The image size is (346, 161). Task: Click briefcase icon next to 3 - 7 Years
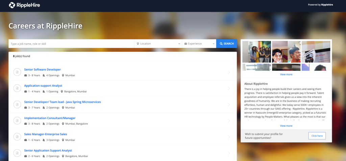(x=26, y=108)
